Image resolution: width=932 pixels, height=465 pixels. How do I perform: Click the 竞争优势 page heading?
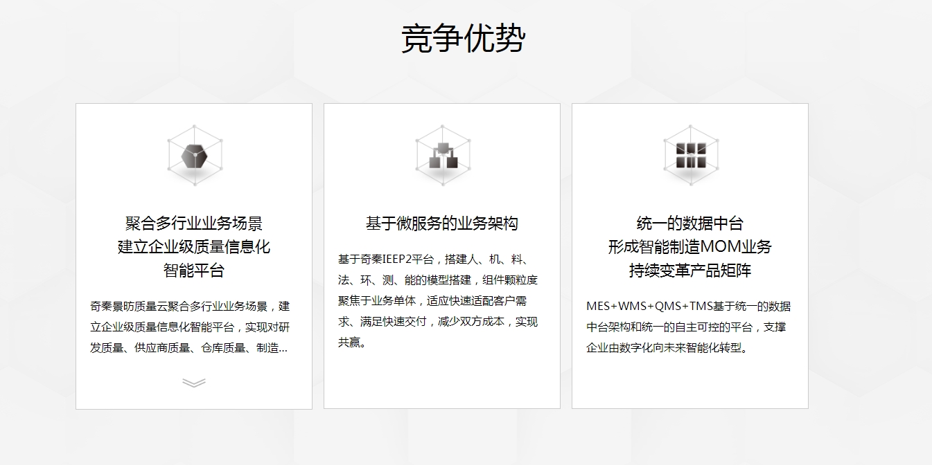[462, 38]
